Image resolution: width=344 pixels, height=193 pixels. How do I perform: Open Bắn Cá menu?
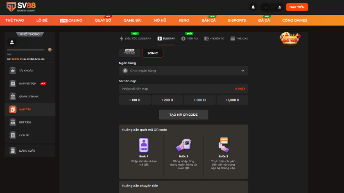point(208,20)
